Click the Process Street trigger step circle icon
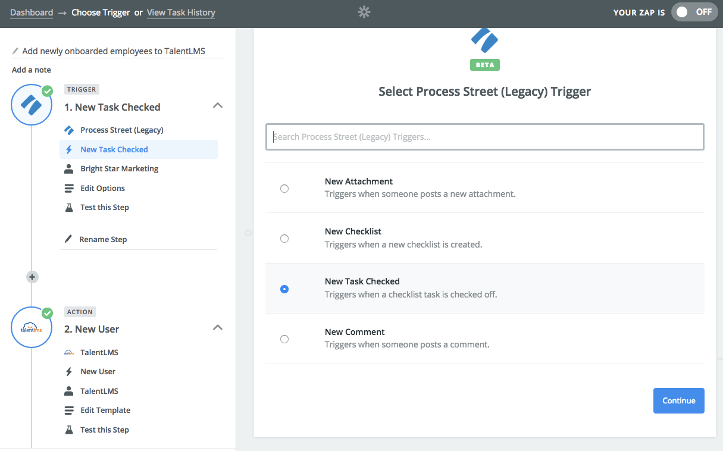This screenshot has height=451, width=723. point(31,105)
